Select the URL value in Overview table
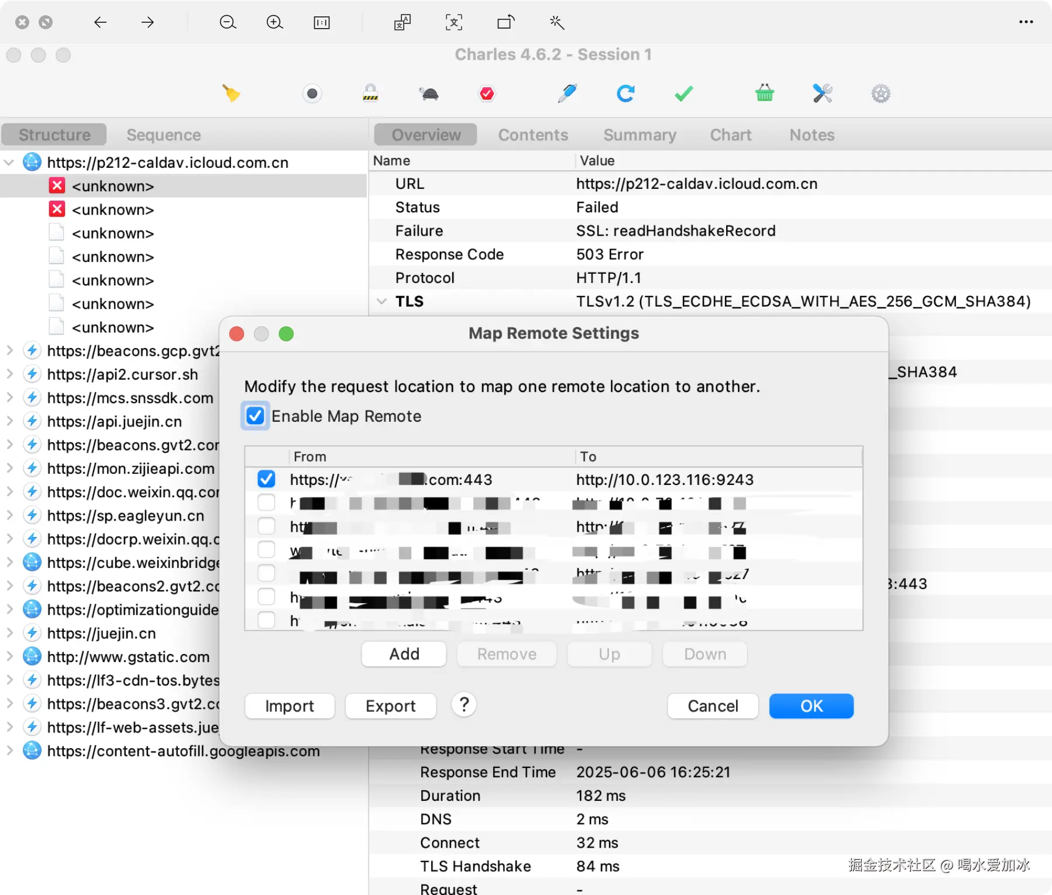Viewport: 1052px width, 895px height. tap(697, 184)
